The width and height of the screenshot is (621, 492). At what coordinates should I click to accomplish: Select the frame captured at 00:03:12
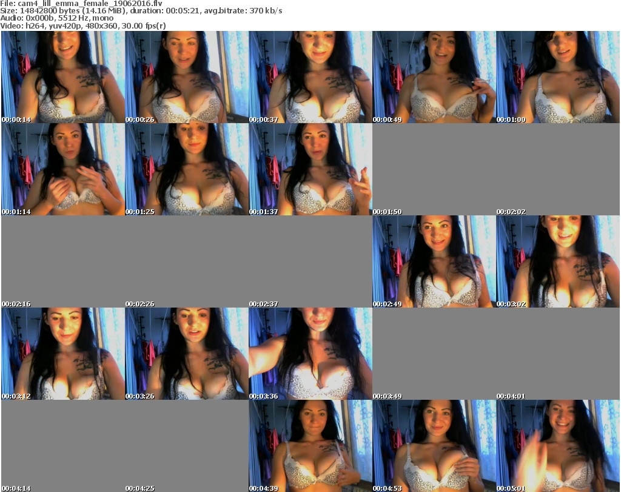click(x=63, y=354)
